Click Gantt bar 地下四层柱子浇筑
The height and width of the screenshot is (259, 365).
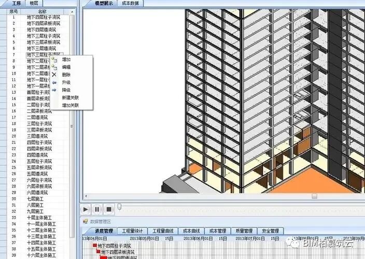[x=95, y=246]
